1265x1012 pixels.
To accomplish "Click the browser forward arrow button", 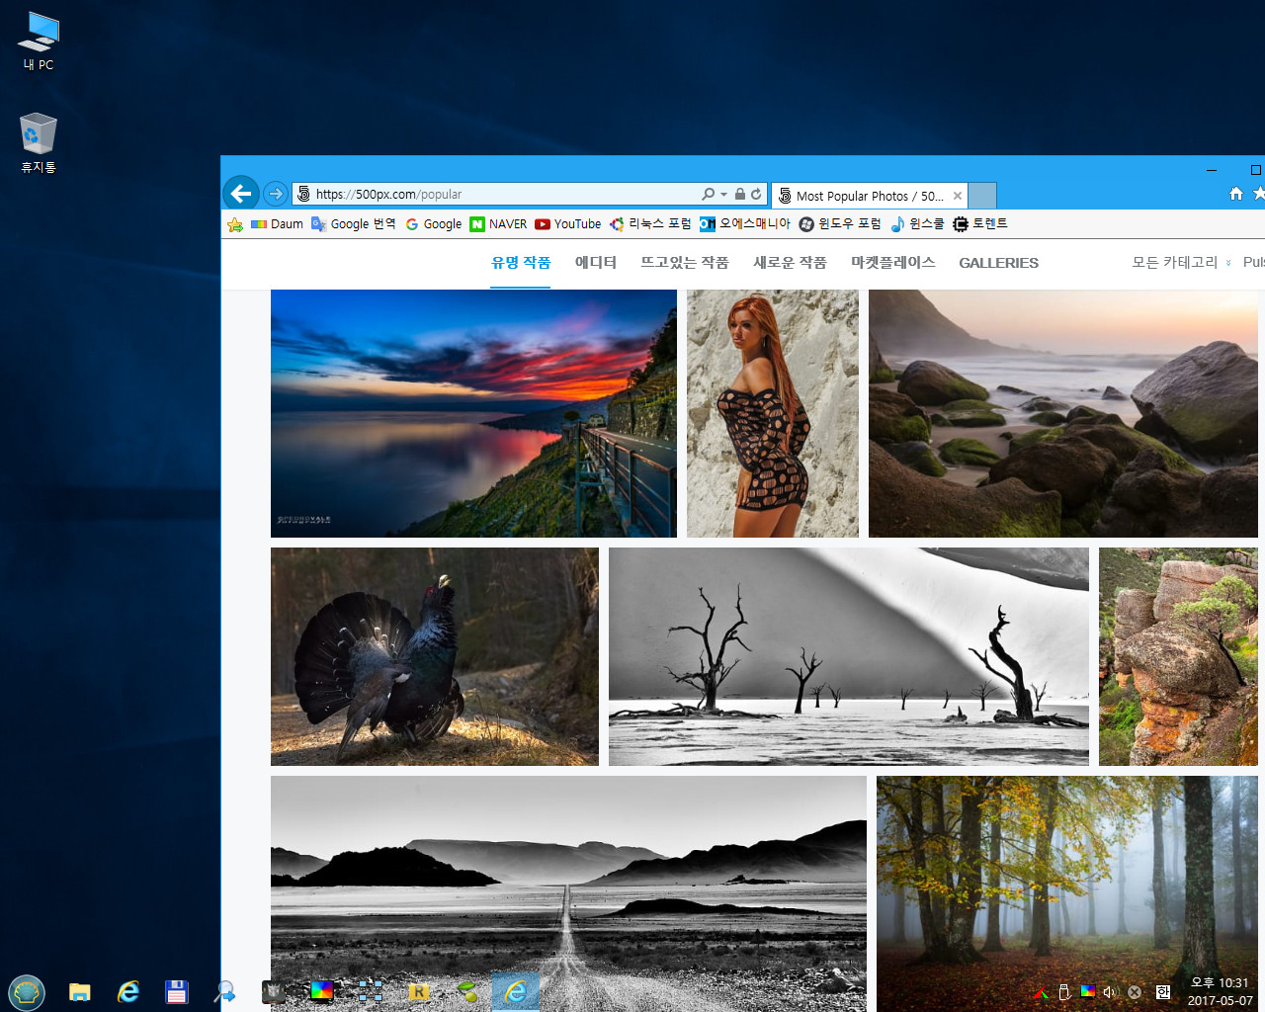I will 276,194.
